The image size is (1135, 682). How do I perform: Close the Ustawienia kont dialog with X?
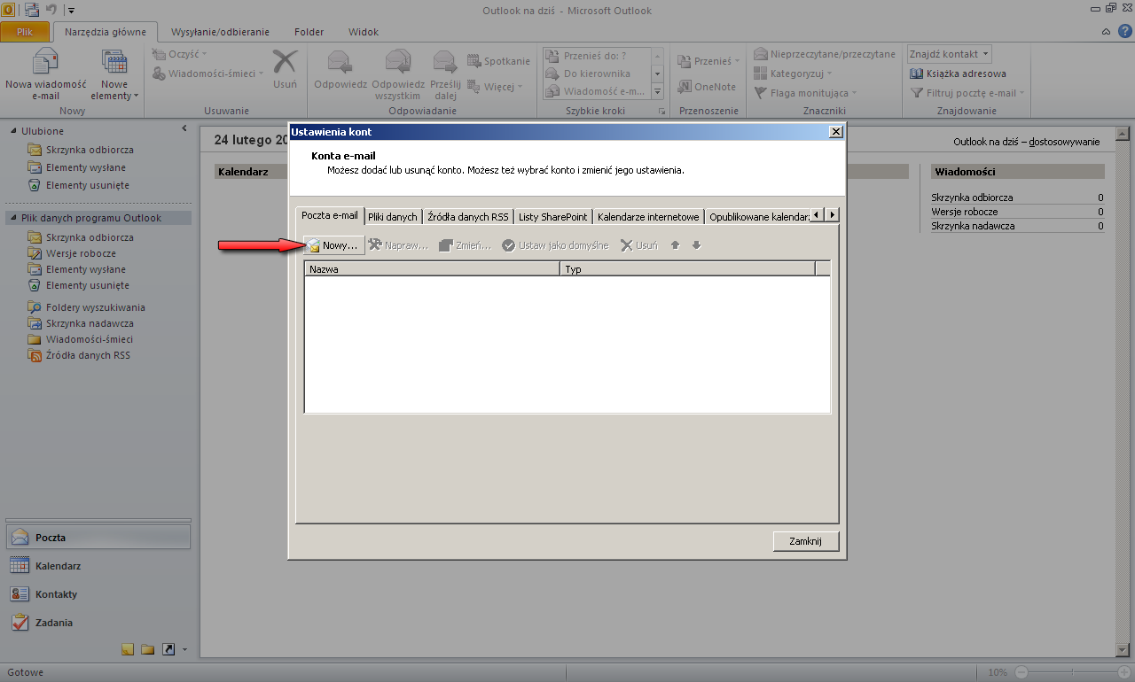(x=835, y=131)
